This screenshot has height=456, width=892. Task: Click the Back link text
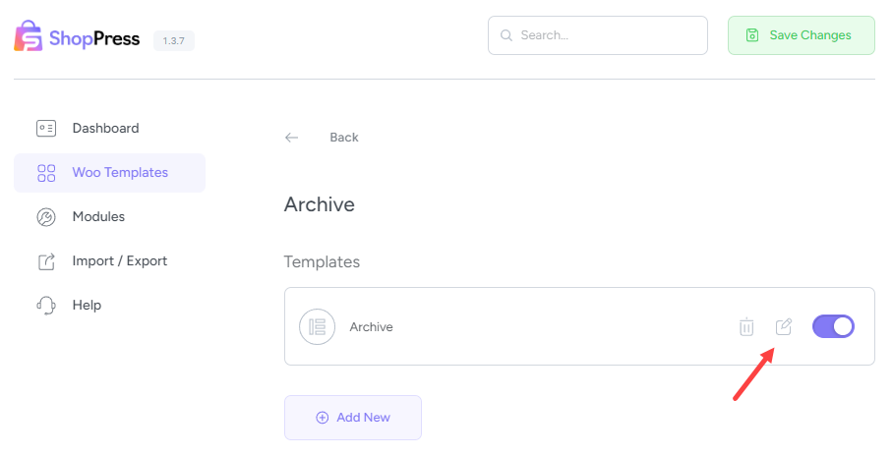(344, 138)
